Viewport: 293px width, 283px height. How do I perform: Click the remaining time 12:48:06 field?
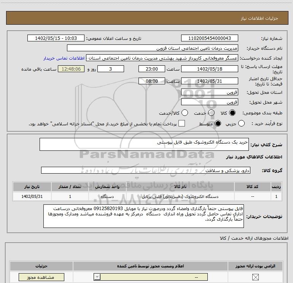(x=71, y=69)
